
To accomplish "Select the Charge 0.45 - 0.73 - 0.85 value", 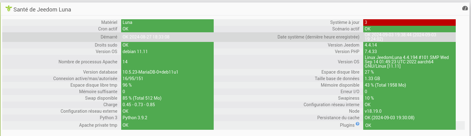I will pos(167,105).
